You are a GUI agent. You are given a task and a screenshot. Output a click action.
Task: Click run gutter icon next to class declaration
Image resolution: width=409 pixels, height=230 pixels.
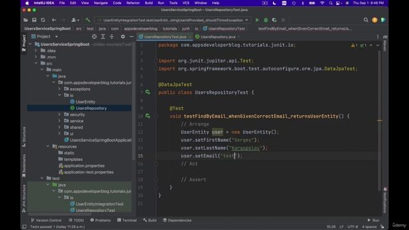click(148, 92)
